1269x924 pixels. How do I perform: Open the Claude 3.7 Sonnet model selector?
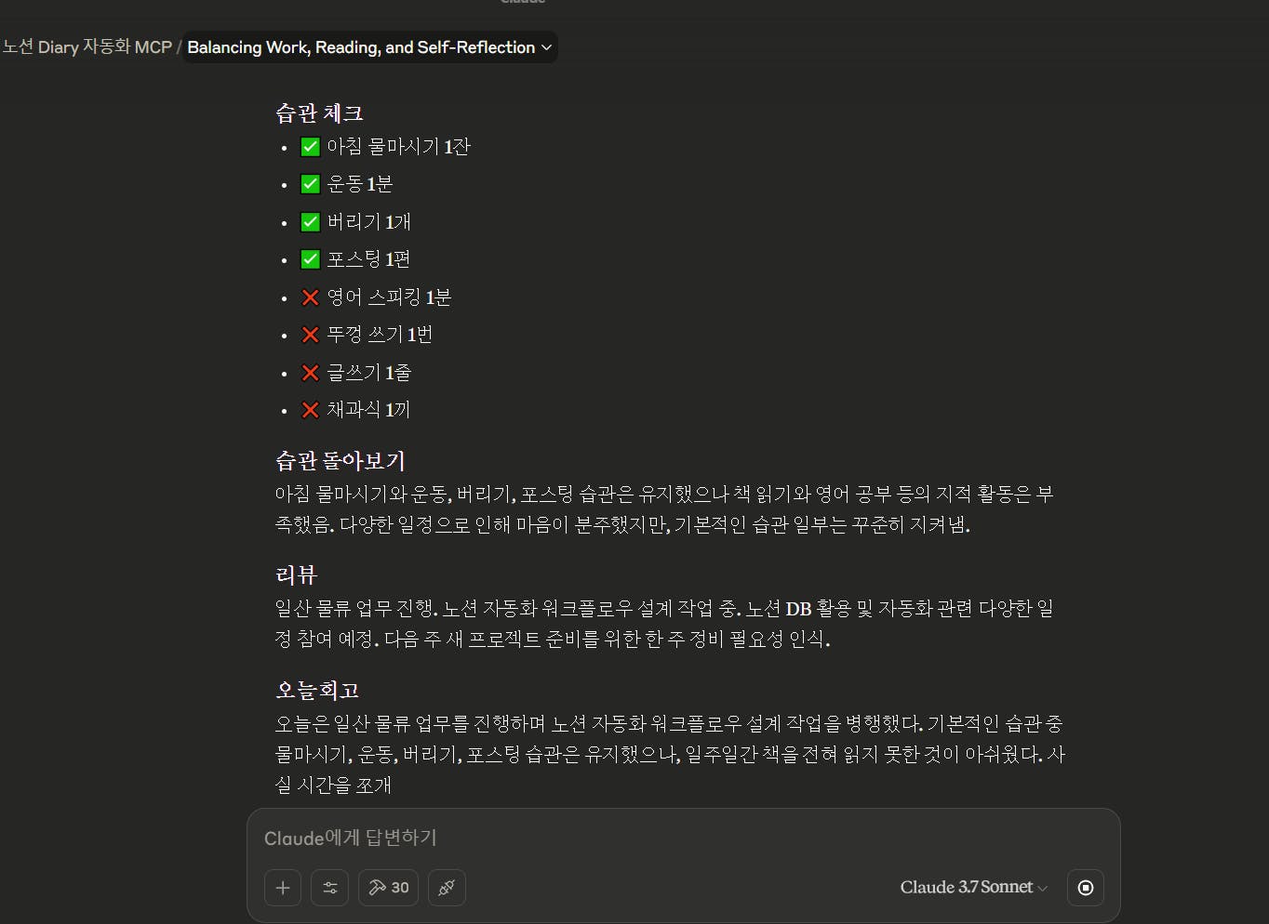point(974,888)
